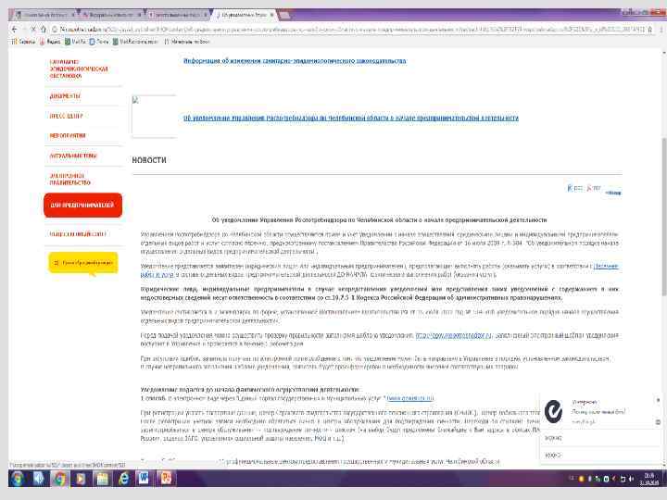This screenshot has width=667, height=500.
Task: Click the НОВОСТИ section heading
Action: click(x=149, y=160)
